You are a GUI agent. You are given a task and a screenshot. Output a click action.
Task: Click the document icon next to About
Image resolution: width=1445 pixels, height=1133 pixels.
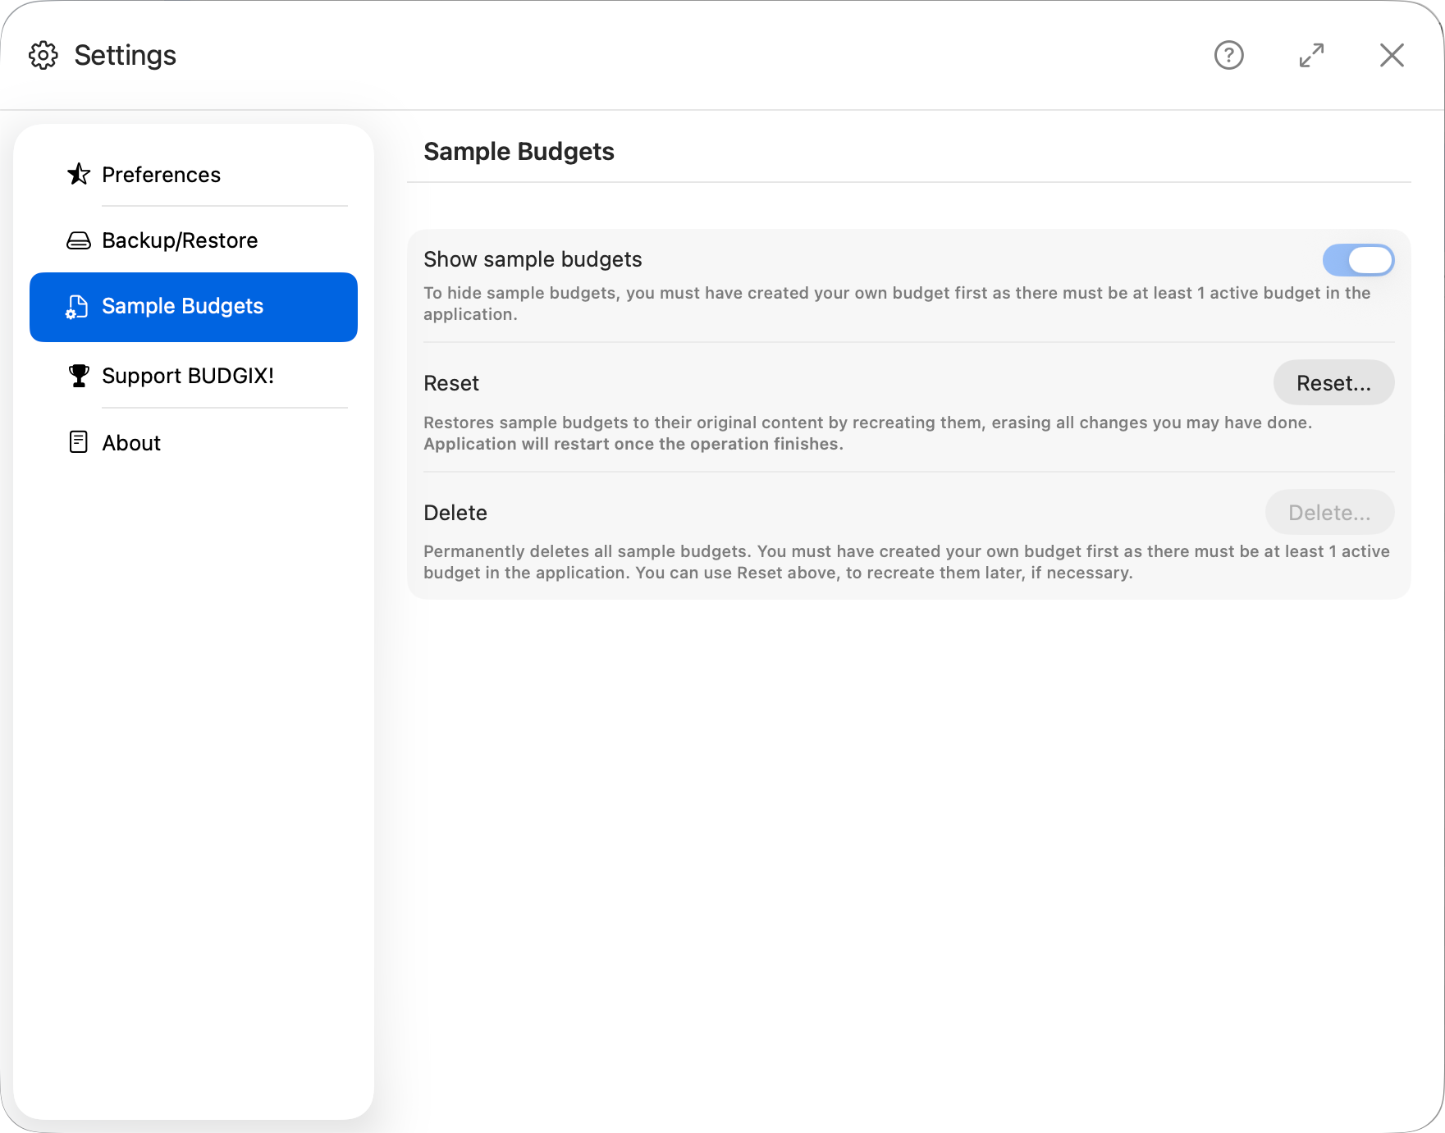[x=78, y=442]
